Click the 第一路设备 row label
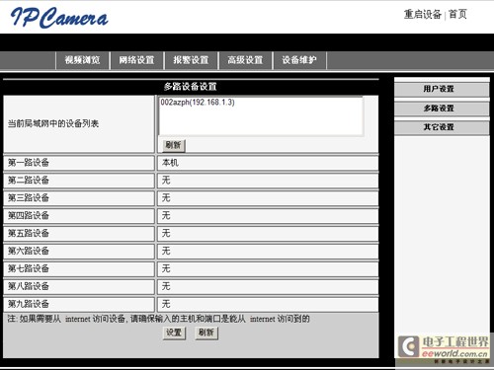The image size is (494, 370). (x=29, y=163)
